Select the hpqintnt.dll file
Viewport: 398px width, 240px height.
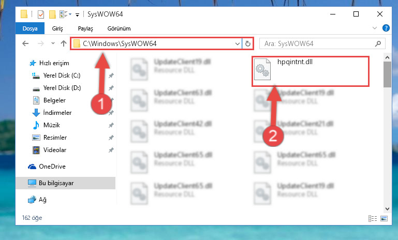[x=311, y=71]
